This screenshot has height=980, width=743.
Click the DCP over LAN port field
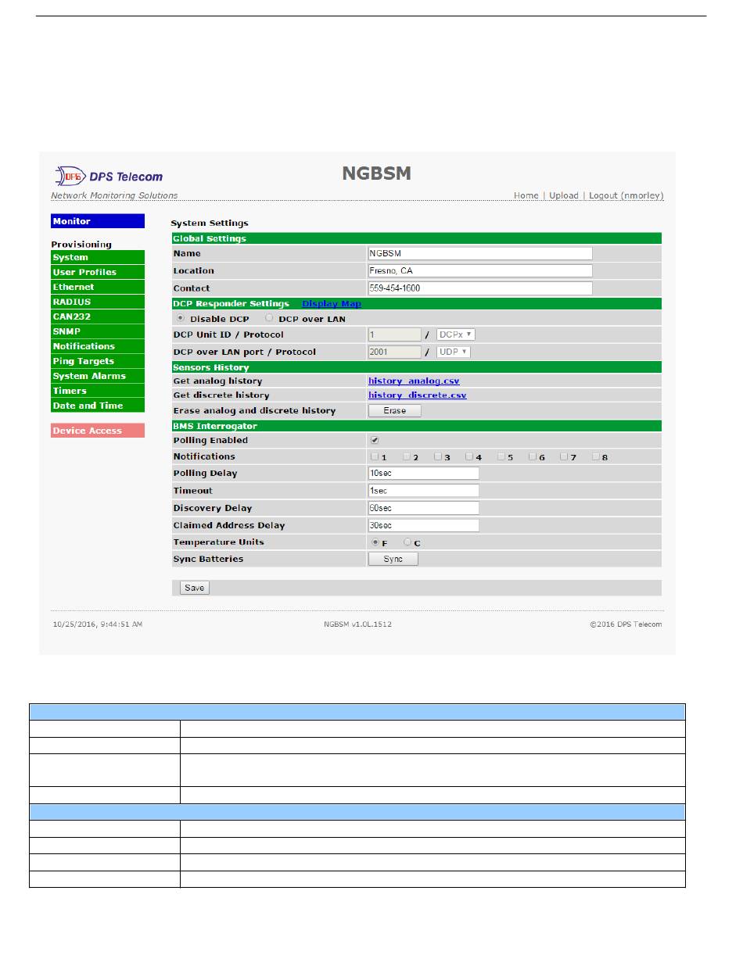(394, 352)
